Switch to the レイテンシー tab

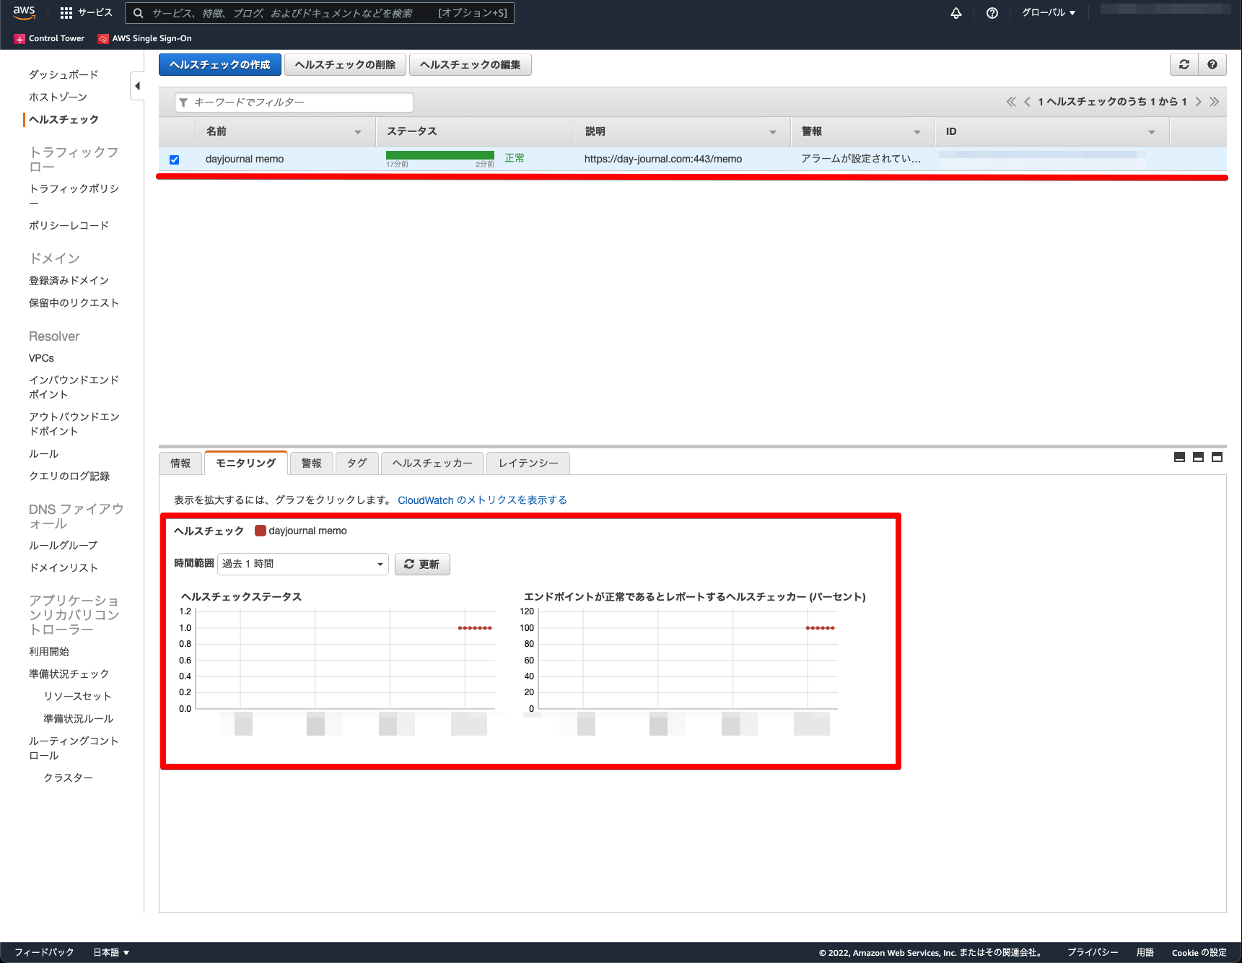pyautogui.click(x=528, y=463)
